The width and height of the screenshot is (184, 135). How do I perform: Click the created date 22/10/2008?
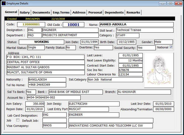pyautogui.click(x=58, y=19)
